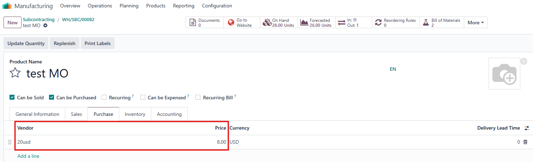Enable the Recurring checkbox

coord(104,98)
